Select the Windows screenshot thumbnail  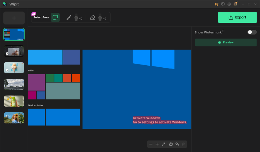14,34
